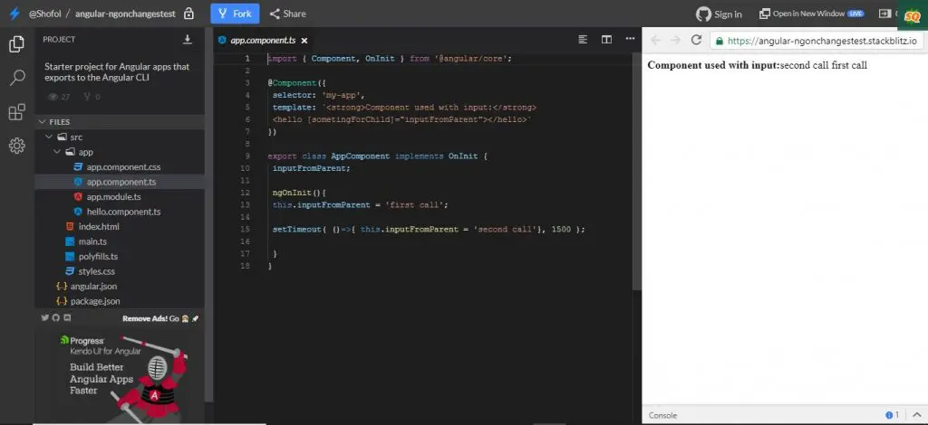Open the Dependencies/extensions icon in sidebar

point(16,112)
